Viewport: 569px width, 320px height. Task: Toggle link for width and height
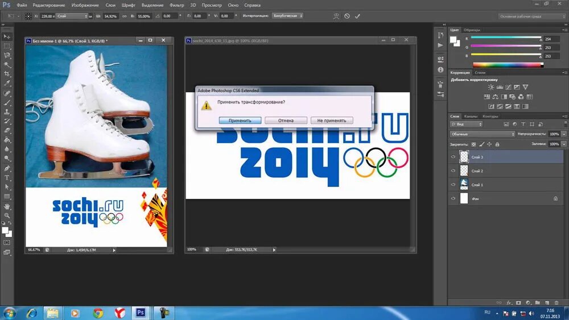point(125,16)
